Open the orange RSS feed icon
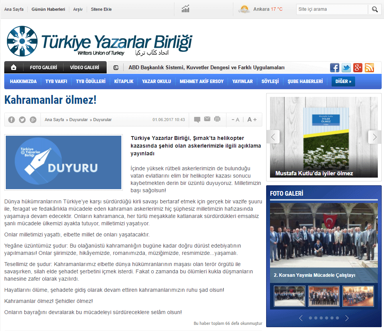 [x=369, y=68]
